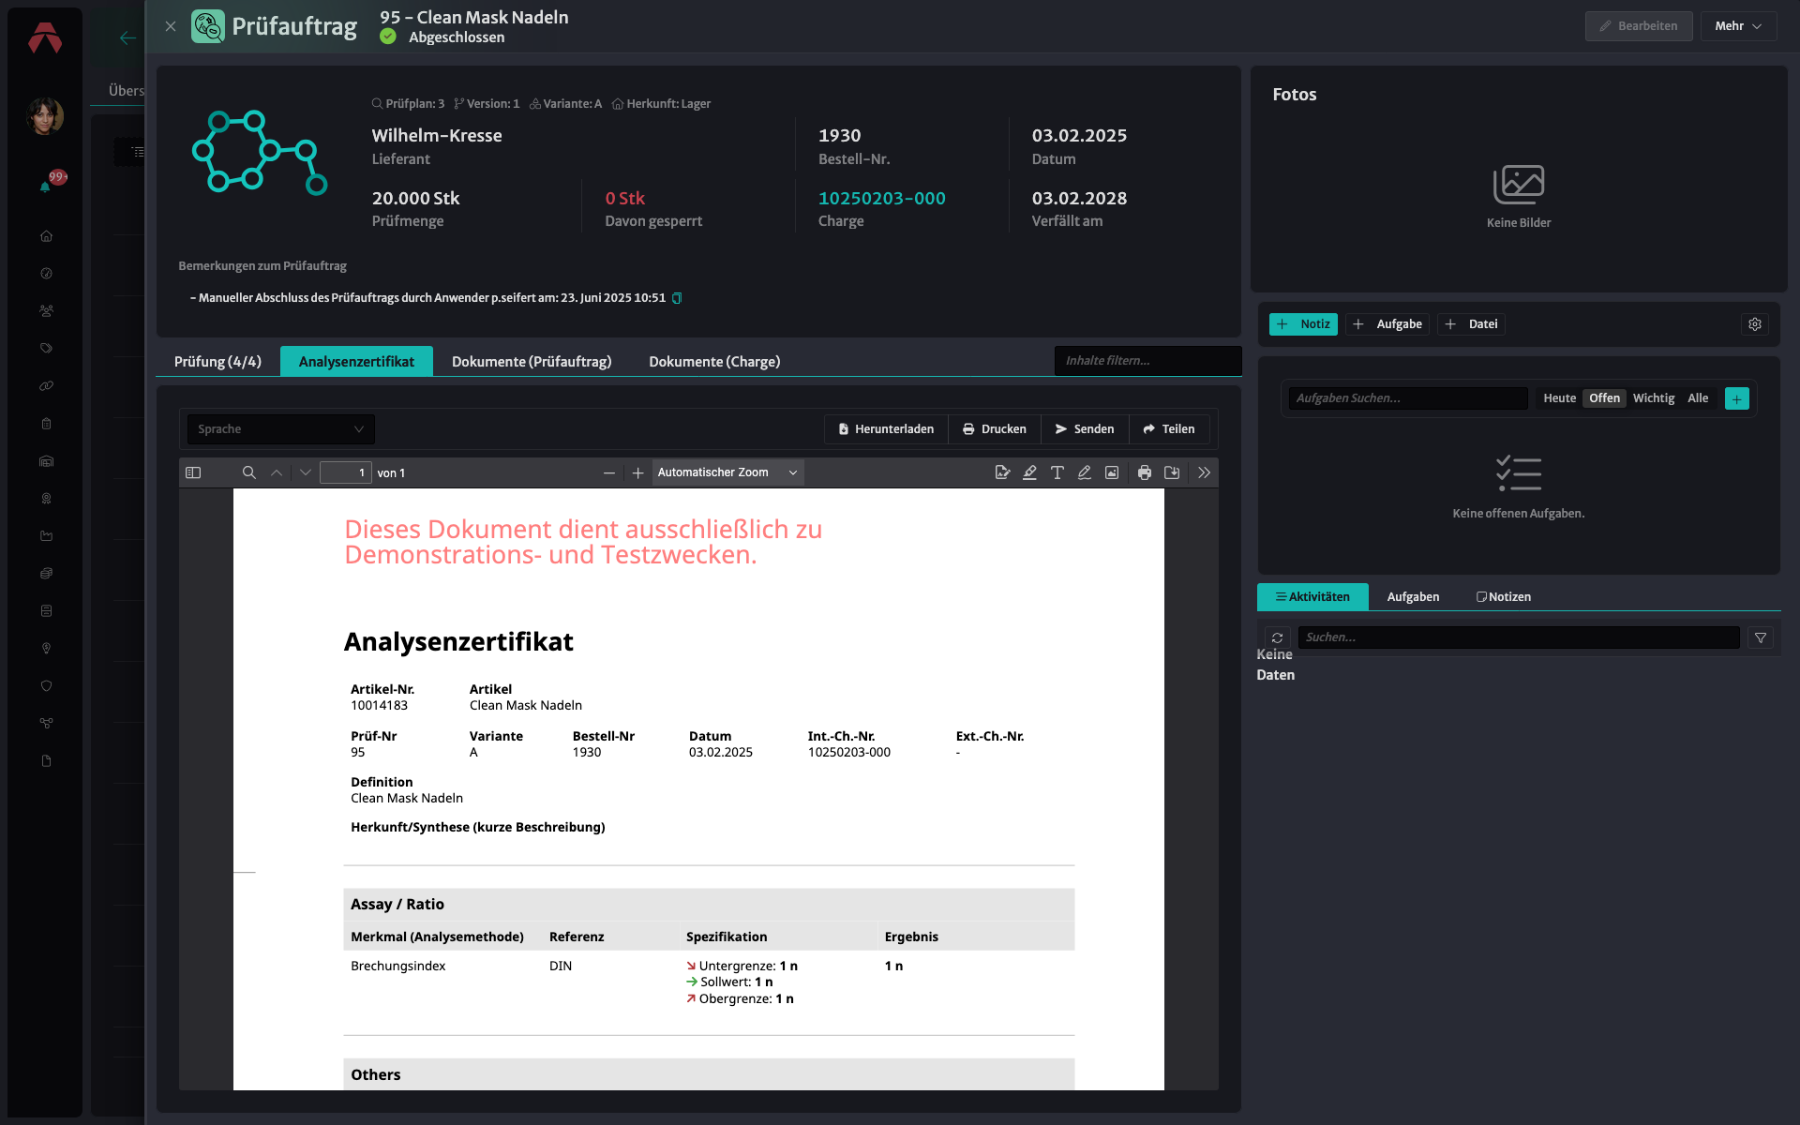This screenshot has width=1800, height=1125.
Task: Go to next PDF page
Action: tap(306, 472)
